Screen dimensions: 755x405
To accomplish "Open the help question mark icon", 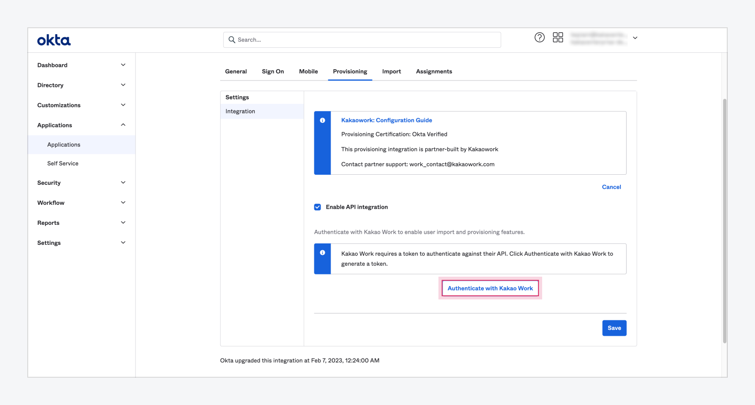I will click(x=539, y=38).
